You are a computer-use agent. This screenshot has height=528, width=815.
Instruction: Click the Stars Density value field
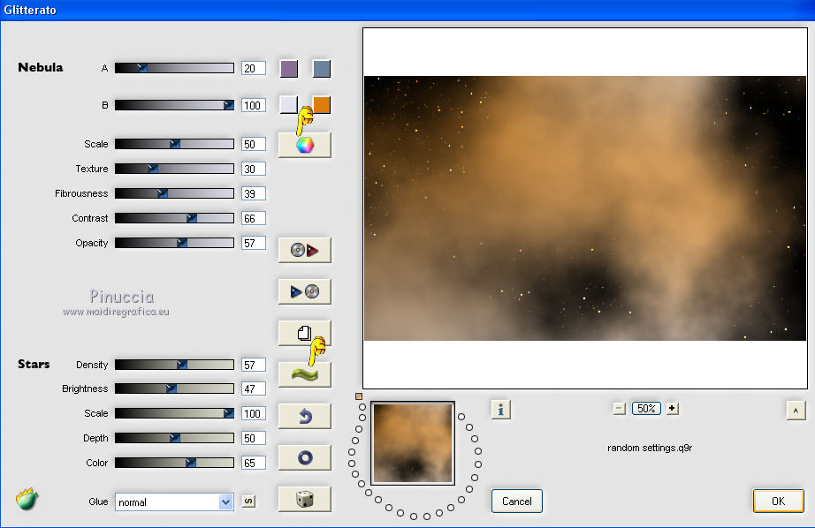point(254,365)
